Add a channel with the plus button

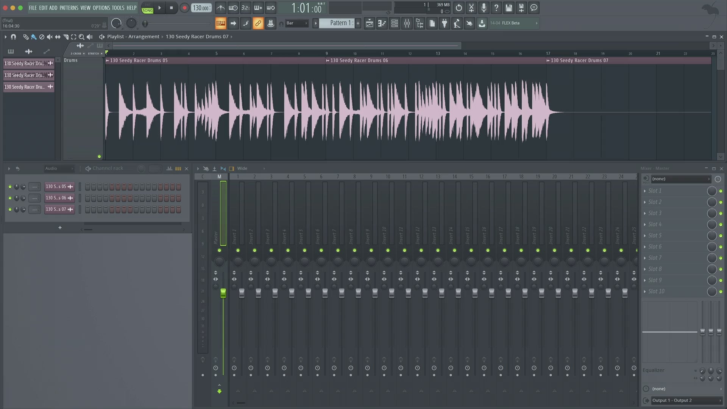pyautogui.click(x=60, y=228)
